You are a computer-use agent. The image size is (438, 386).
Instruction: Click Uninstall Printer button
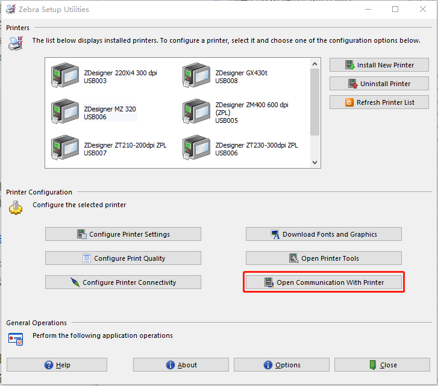tap(379, 84)
